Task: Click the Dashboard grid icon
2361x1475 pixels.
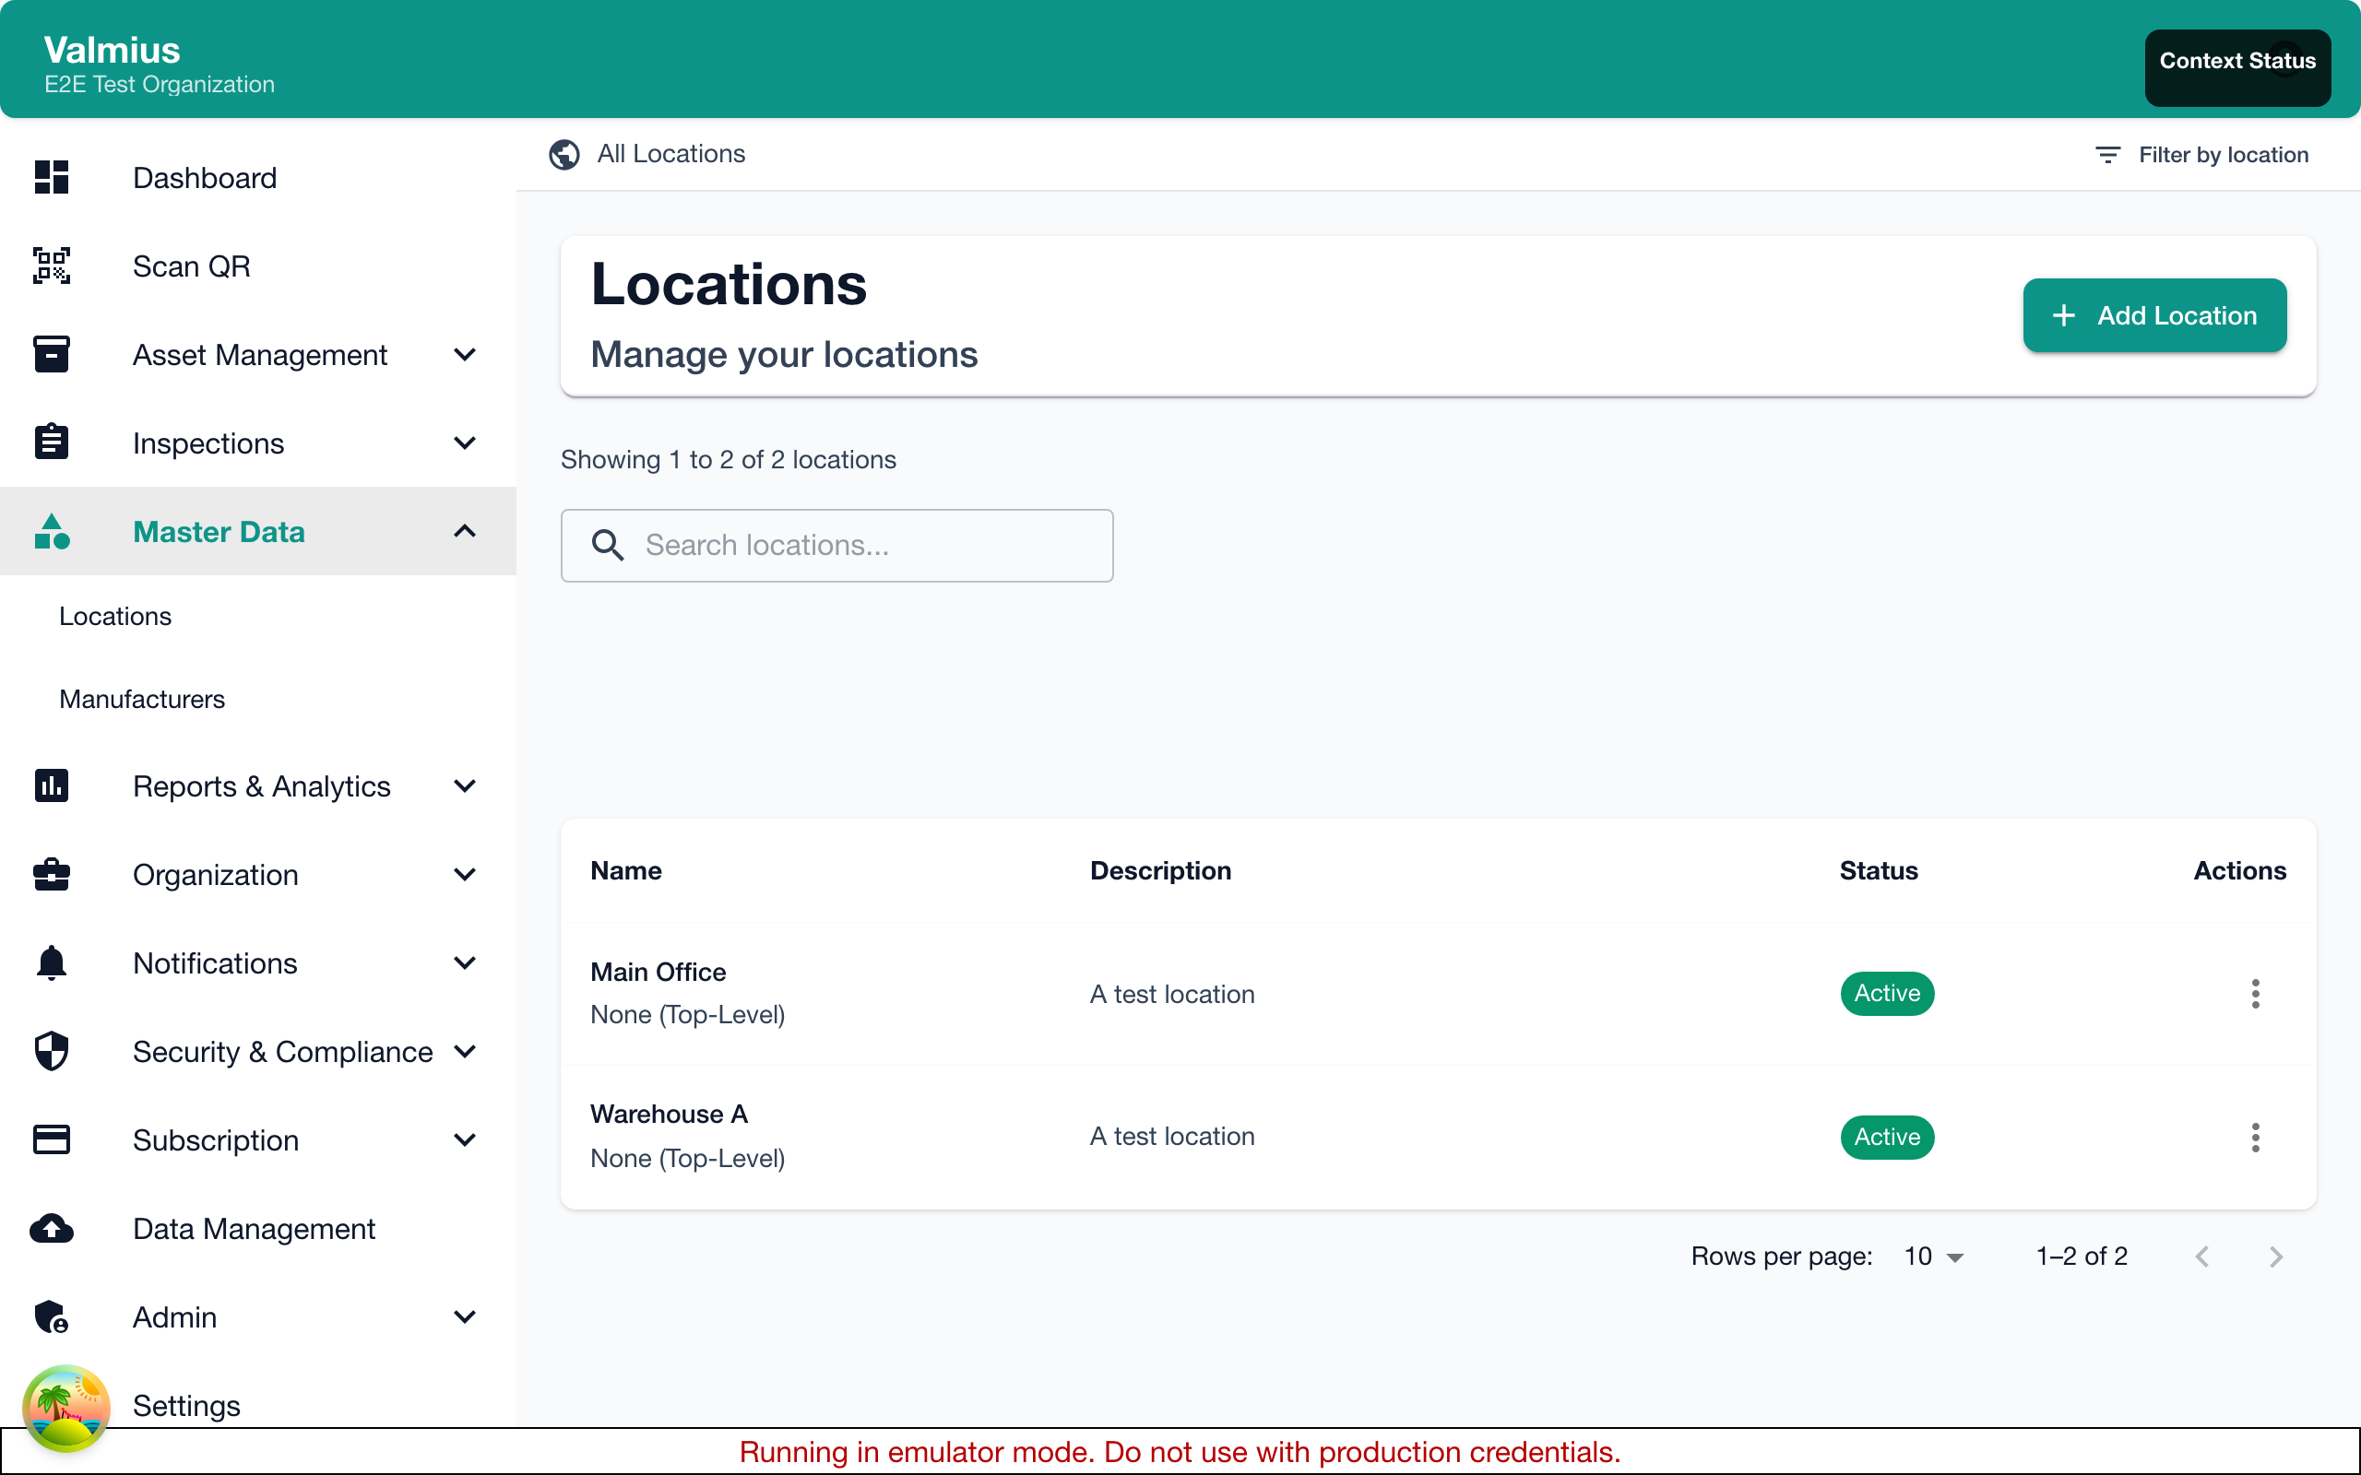Action: tap(51, 178)
